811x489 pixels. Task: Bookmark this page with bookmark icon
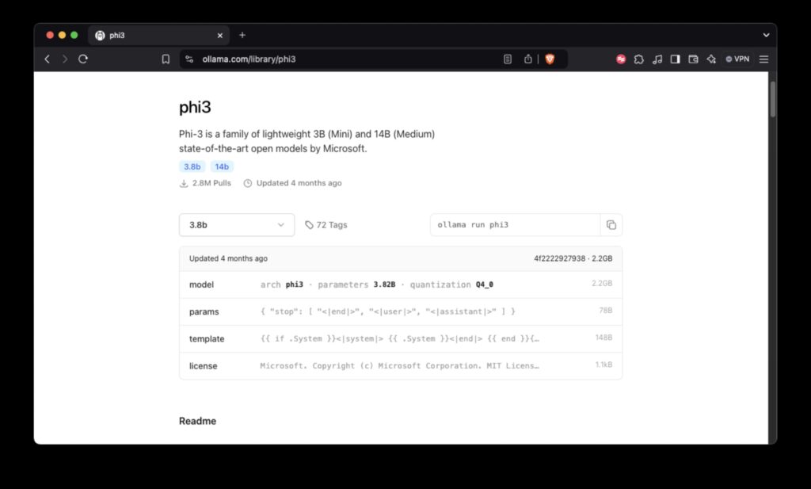tap(166, 59)
